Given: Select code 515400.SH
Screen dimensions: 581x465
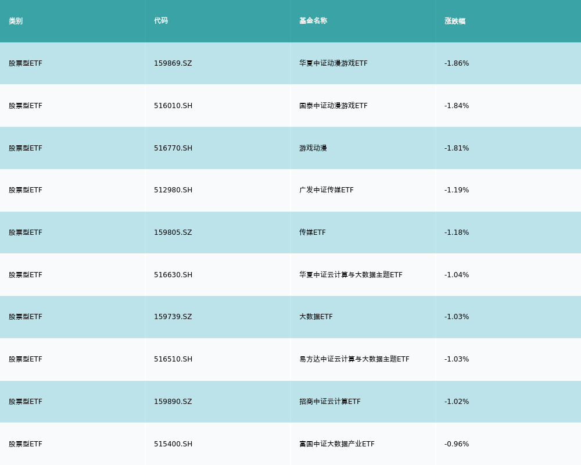Looking at the screenshot, I should 173,444.
